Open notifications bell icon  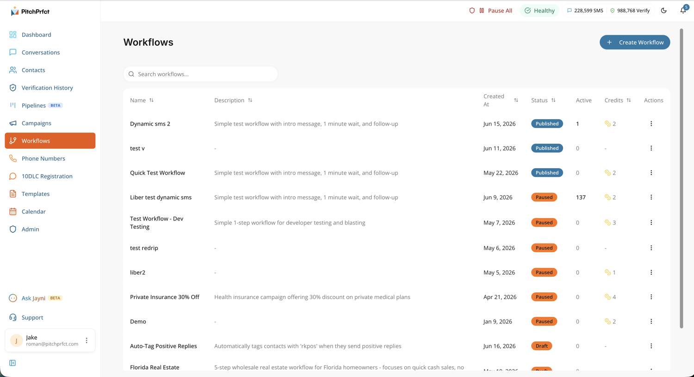pyautogui.click(x=683, y=10)
